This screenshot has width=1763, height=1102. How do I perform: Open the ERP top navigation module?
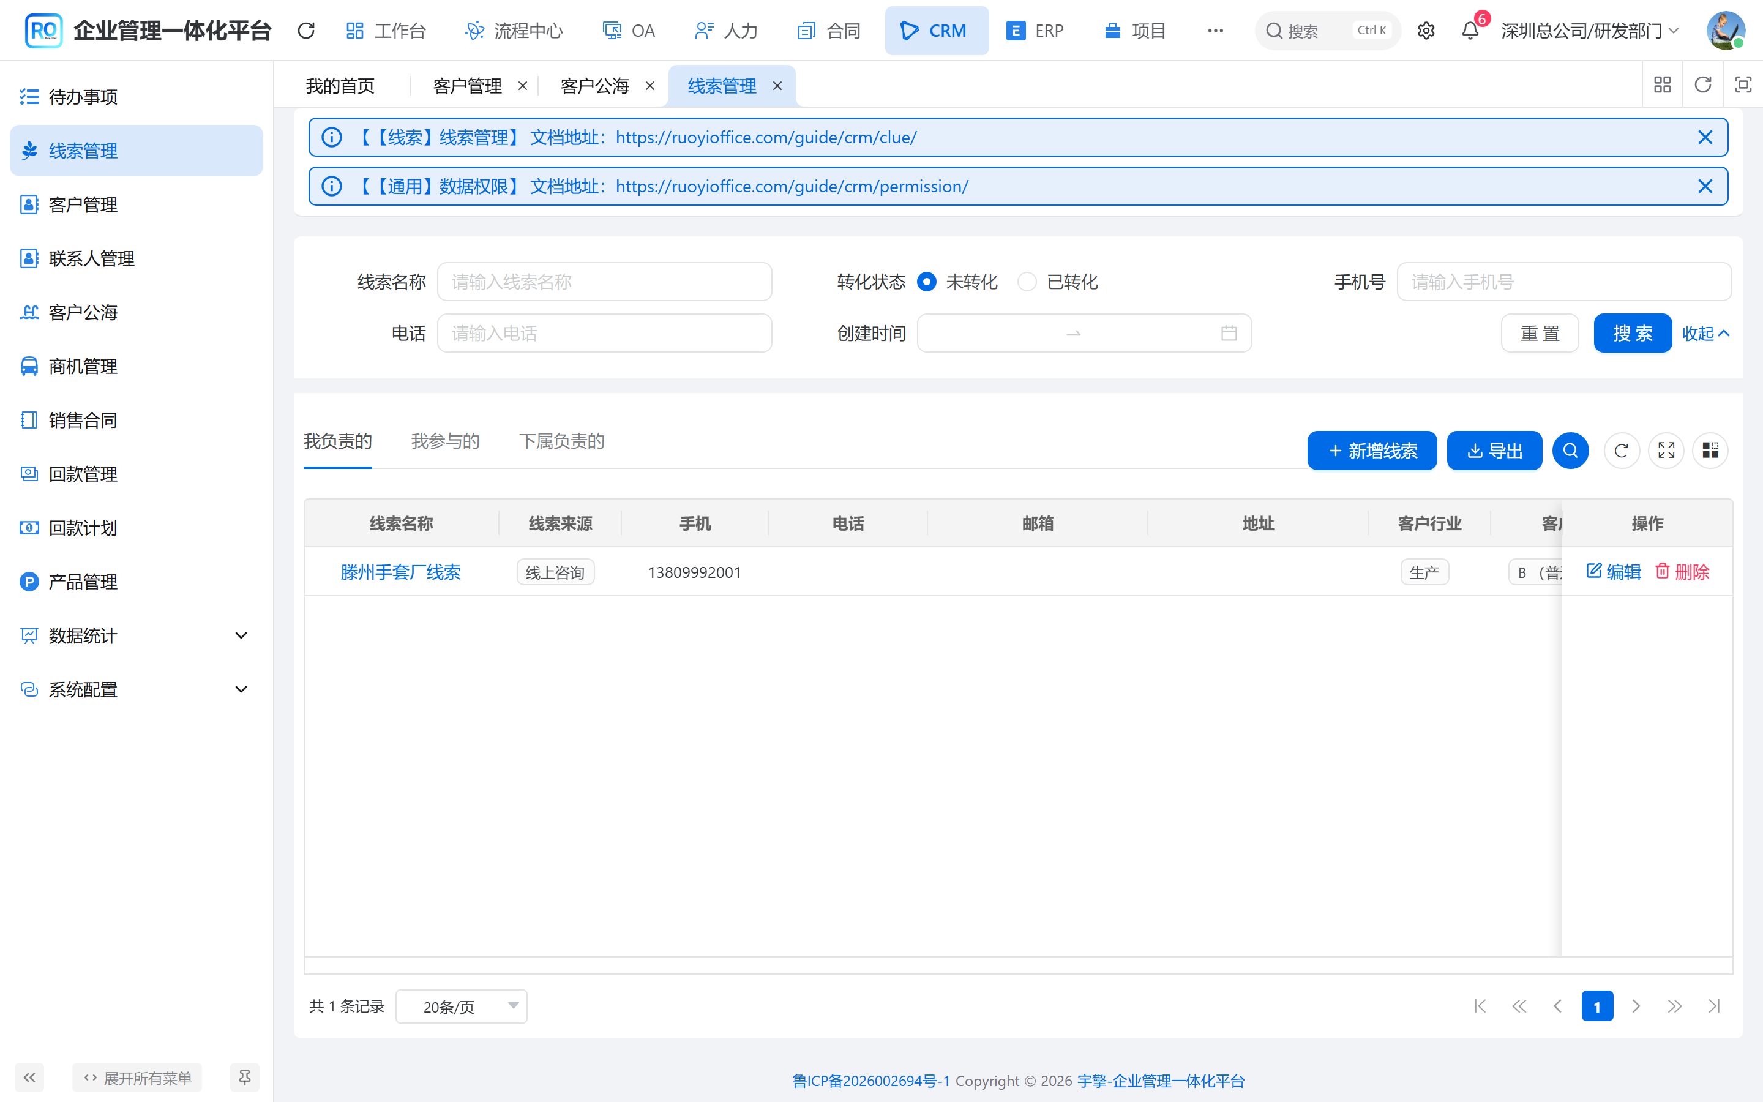click(1035, 31)
